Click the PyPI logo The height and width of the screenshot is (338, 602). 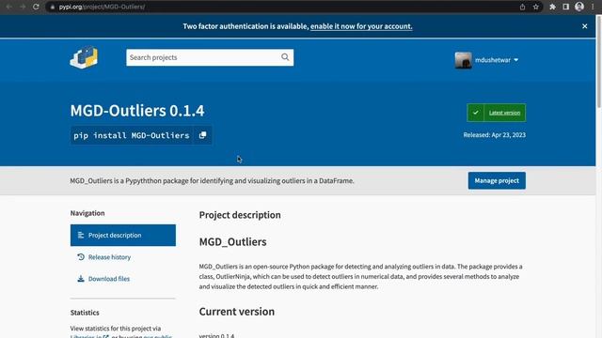point(84,57)
